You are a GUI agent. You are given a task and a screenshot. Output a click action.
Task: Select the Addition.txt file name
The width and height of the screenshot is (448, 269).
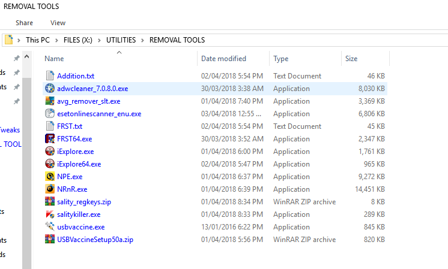pyautogui.click(x=76, y=76)
